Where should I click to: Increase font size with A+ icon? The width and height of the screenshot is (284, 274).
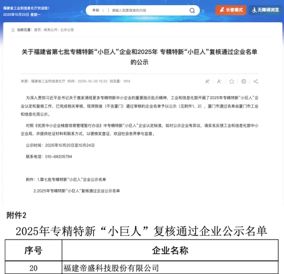207,81
